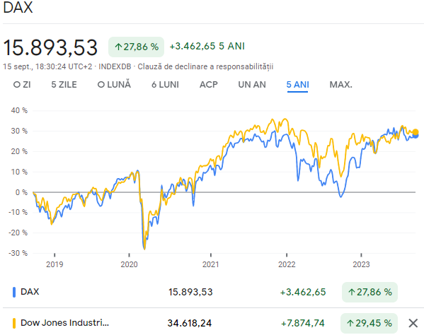Image resolution: width=424 pixels, height=335 pixels.
Task: Click the 2020 label on the time axis
Action: pos(129,264)
